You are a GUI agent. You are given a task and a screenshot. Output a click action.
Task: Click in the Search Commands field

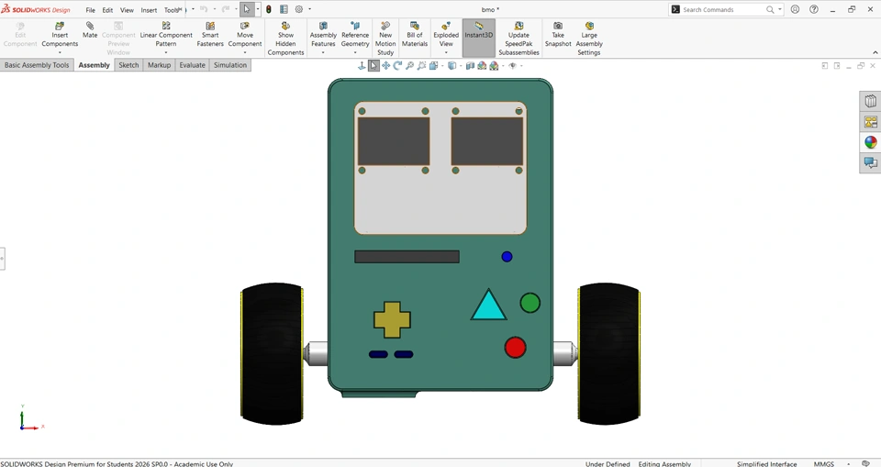coord(722,9)
